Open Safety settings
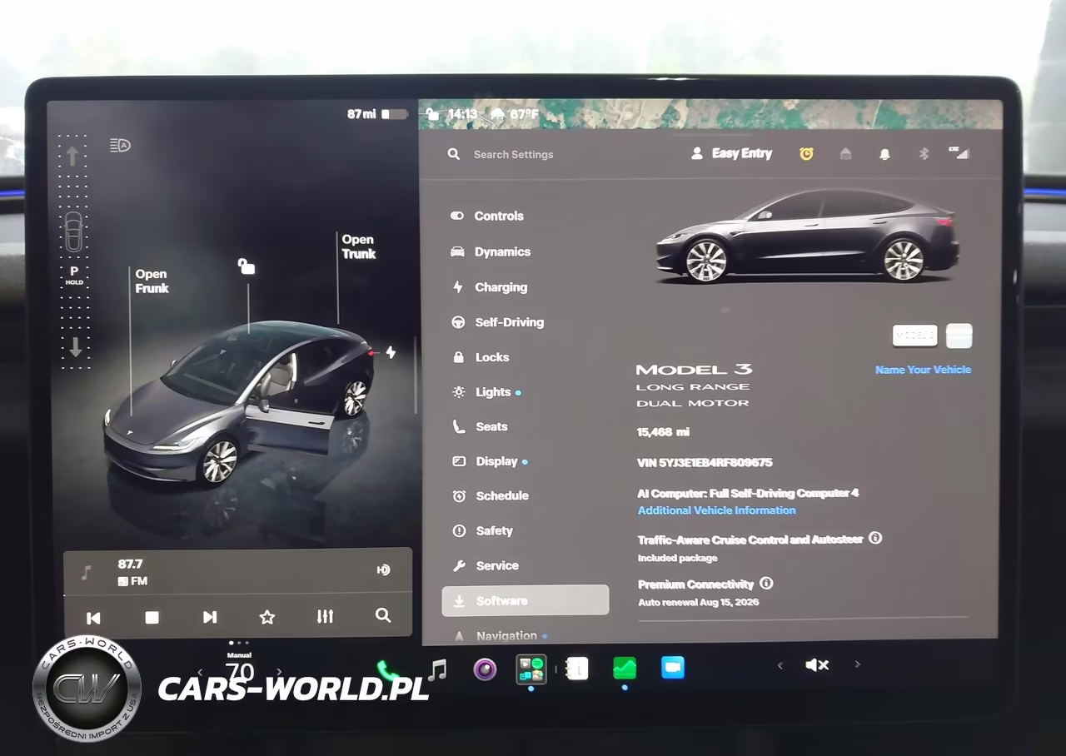The height and width of the screenshot is (756, 1066). point(483,530)
